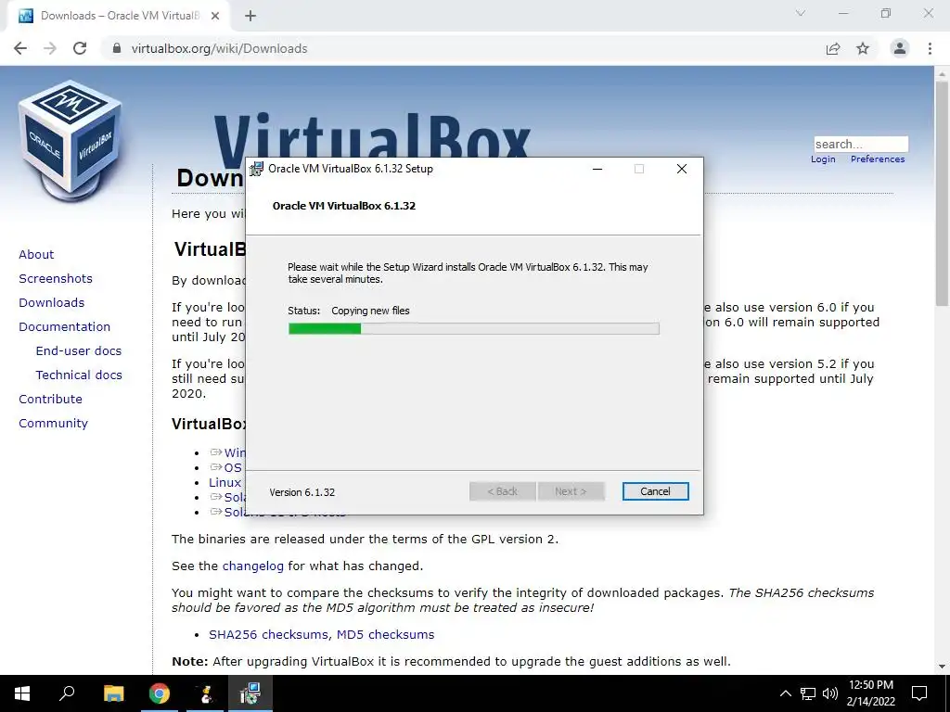Click the Preferences link
The width and height of the screenshot is (950, 712).
pos(878,159)
